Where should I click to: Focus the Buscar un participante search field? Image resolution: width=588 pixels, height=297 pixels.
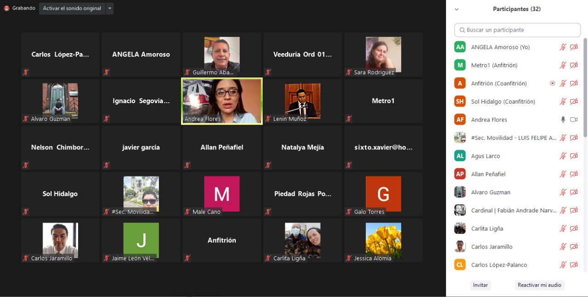click(518, 30)
